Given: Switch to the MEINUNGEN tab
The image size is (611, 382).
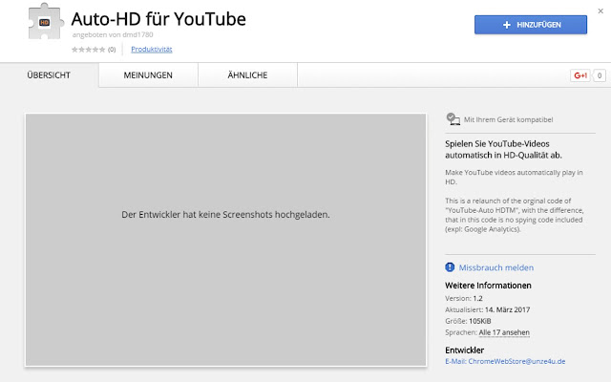Looking at the screenshot, I should (148, 75).
